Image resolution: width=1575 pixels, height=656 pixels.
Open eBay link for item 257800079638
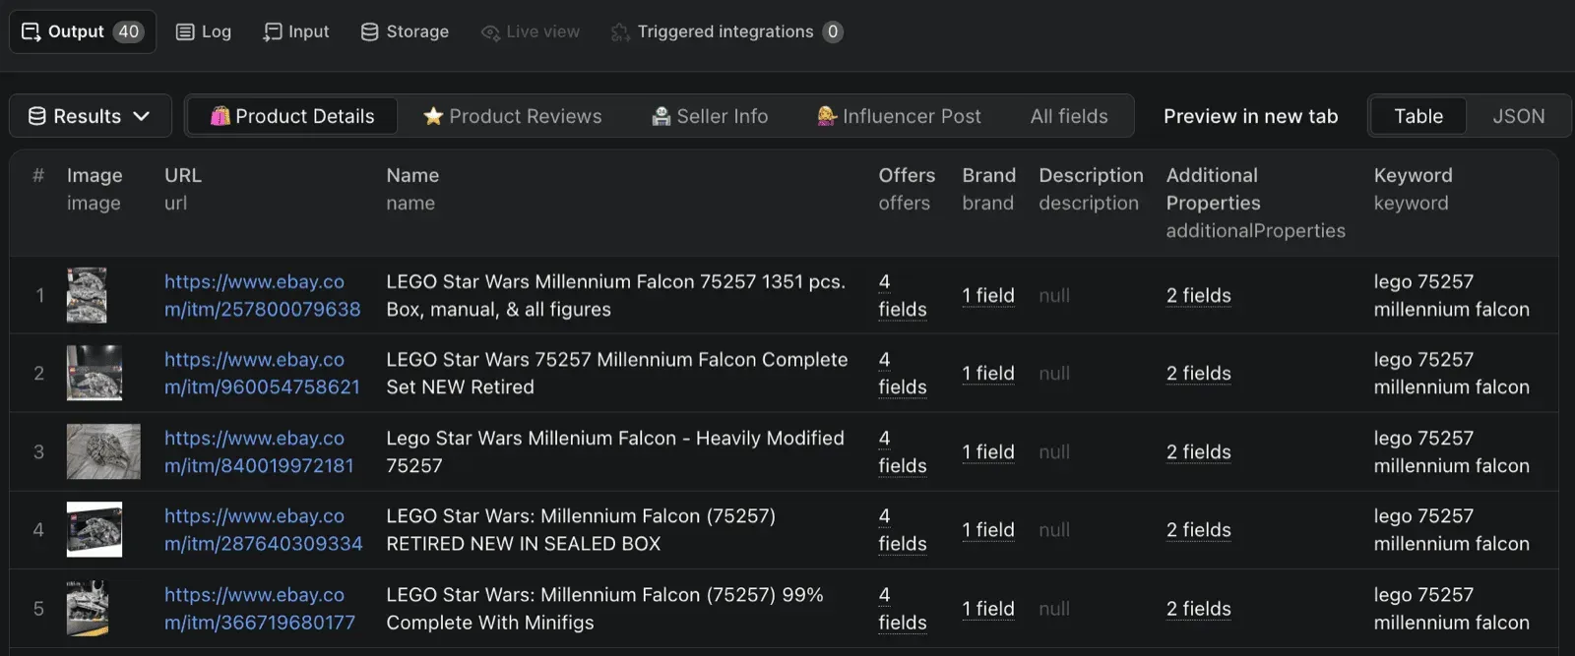pyautogui.click(x=262, y=295)
